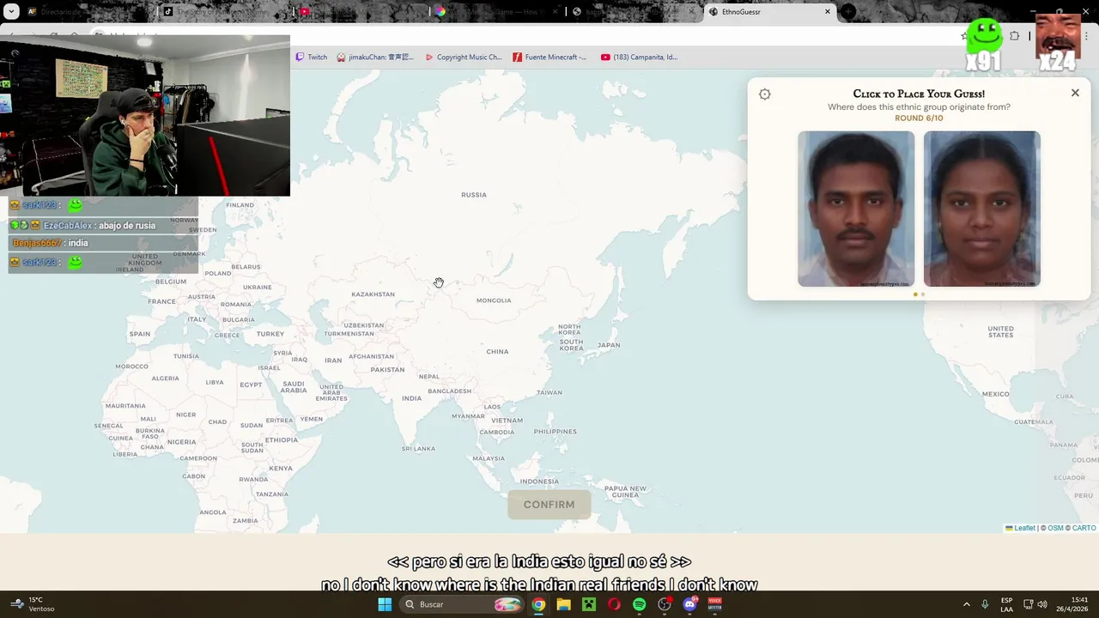Click the Indonesia label on the map
The height and width of the screenshot is (618, 1099).
[x=539, y=482]
